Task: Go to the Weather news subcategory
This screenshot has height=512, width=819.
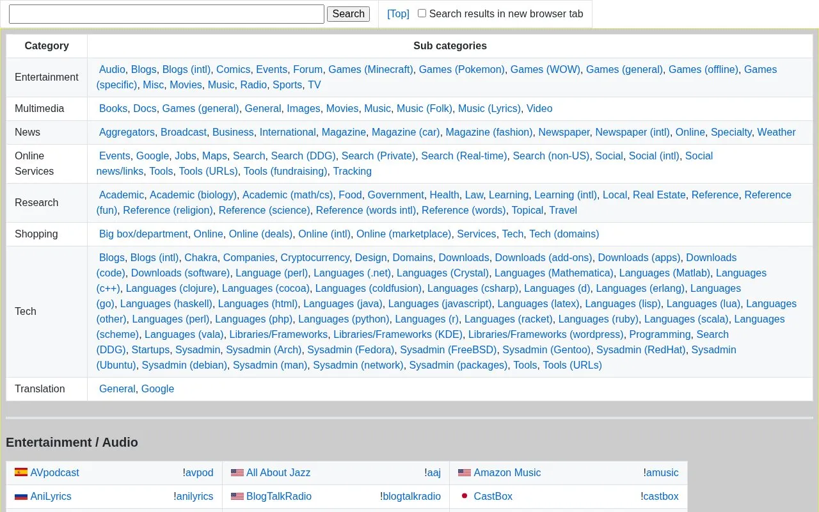Action: coord(776,132)
